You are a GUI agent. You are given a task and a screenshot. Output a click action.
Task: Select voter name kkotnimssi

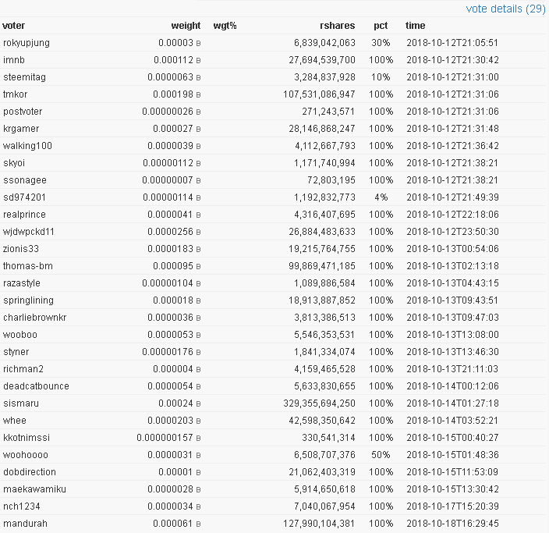click(x=27, y=438)
